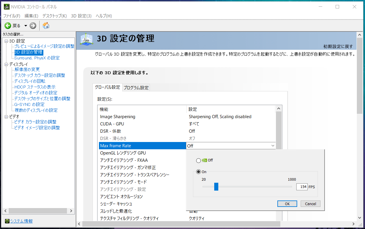Select the On radio button for Max Frame Rate

point(199,172)
